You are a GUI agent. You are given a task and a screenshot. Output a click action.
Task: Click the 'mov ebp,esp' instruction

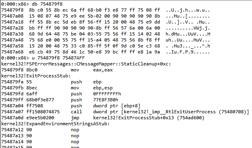92,88
